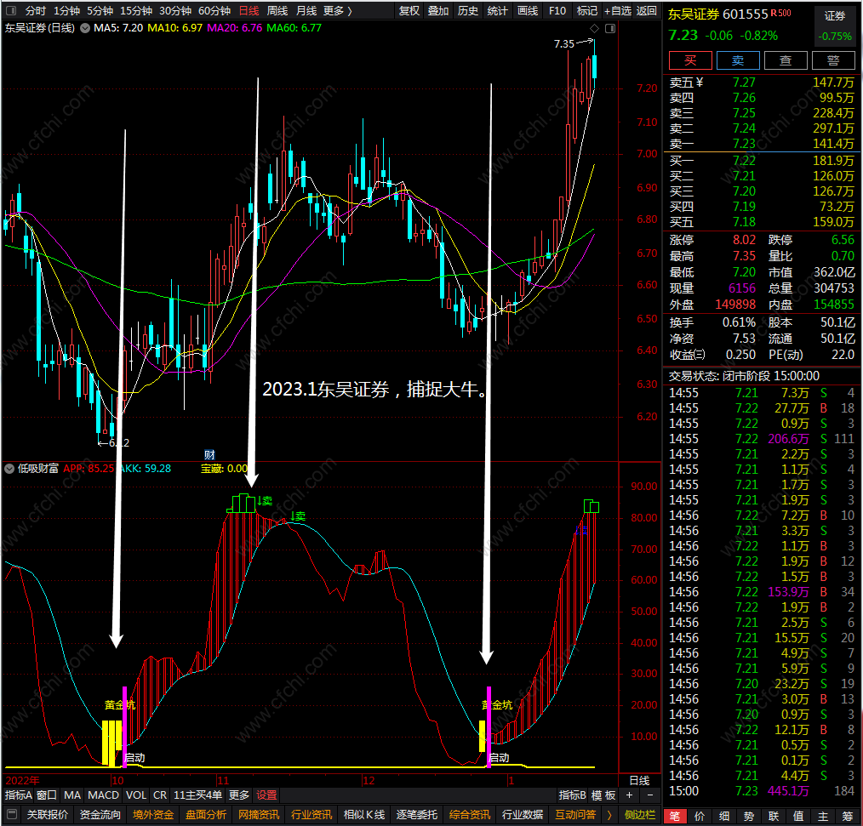The width and height of the screenshot is (863, 826).
Task: Click the 窗口 window button
Action: (47, 795)
